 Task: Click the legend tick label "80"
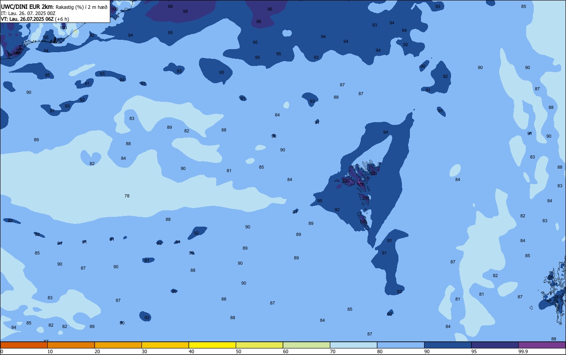tap(380, 351)
